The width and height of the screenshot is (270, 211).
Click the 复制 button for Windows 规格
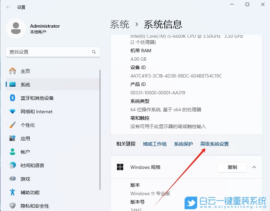coord(232,167)
